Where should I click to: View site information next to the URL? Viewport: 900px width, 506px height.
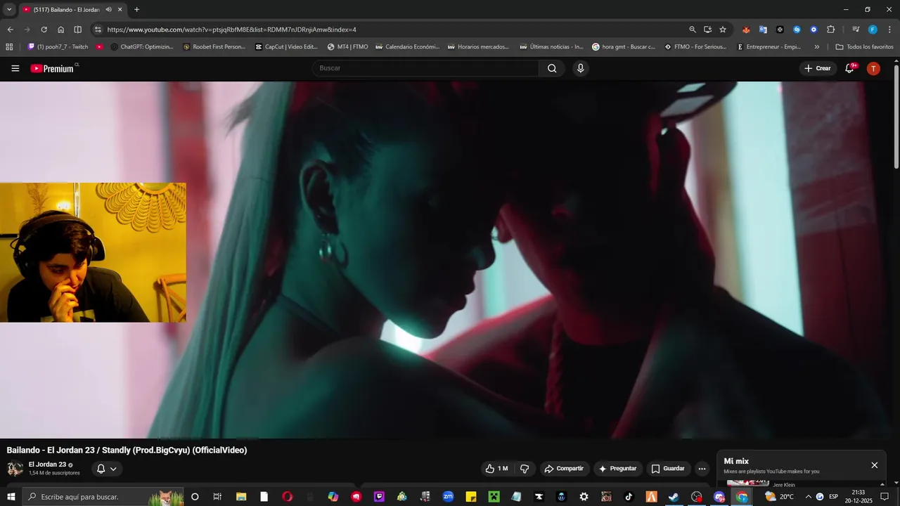(x=98, y=30)
